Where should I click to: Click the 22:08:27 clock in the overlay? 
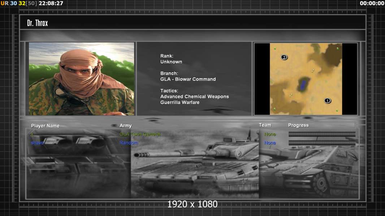51,3
